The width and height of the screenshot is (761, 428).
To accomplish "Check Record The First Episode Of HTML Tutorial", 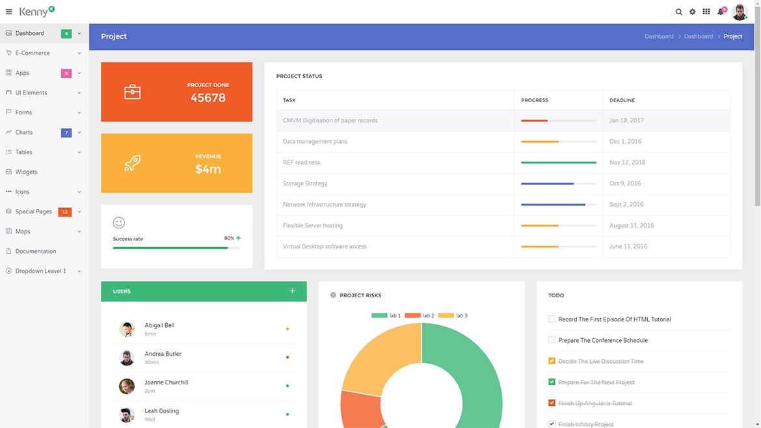I will (x=552, y=319).
